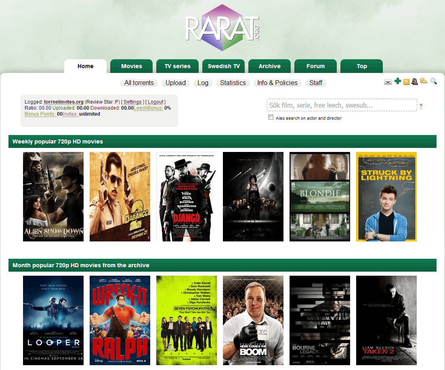Image resolution: width=445 pixels, height=370 pixels.
Task: Click Month popular 720p HD movies from the archive header
Action: 222,265
